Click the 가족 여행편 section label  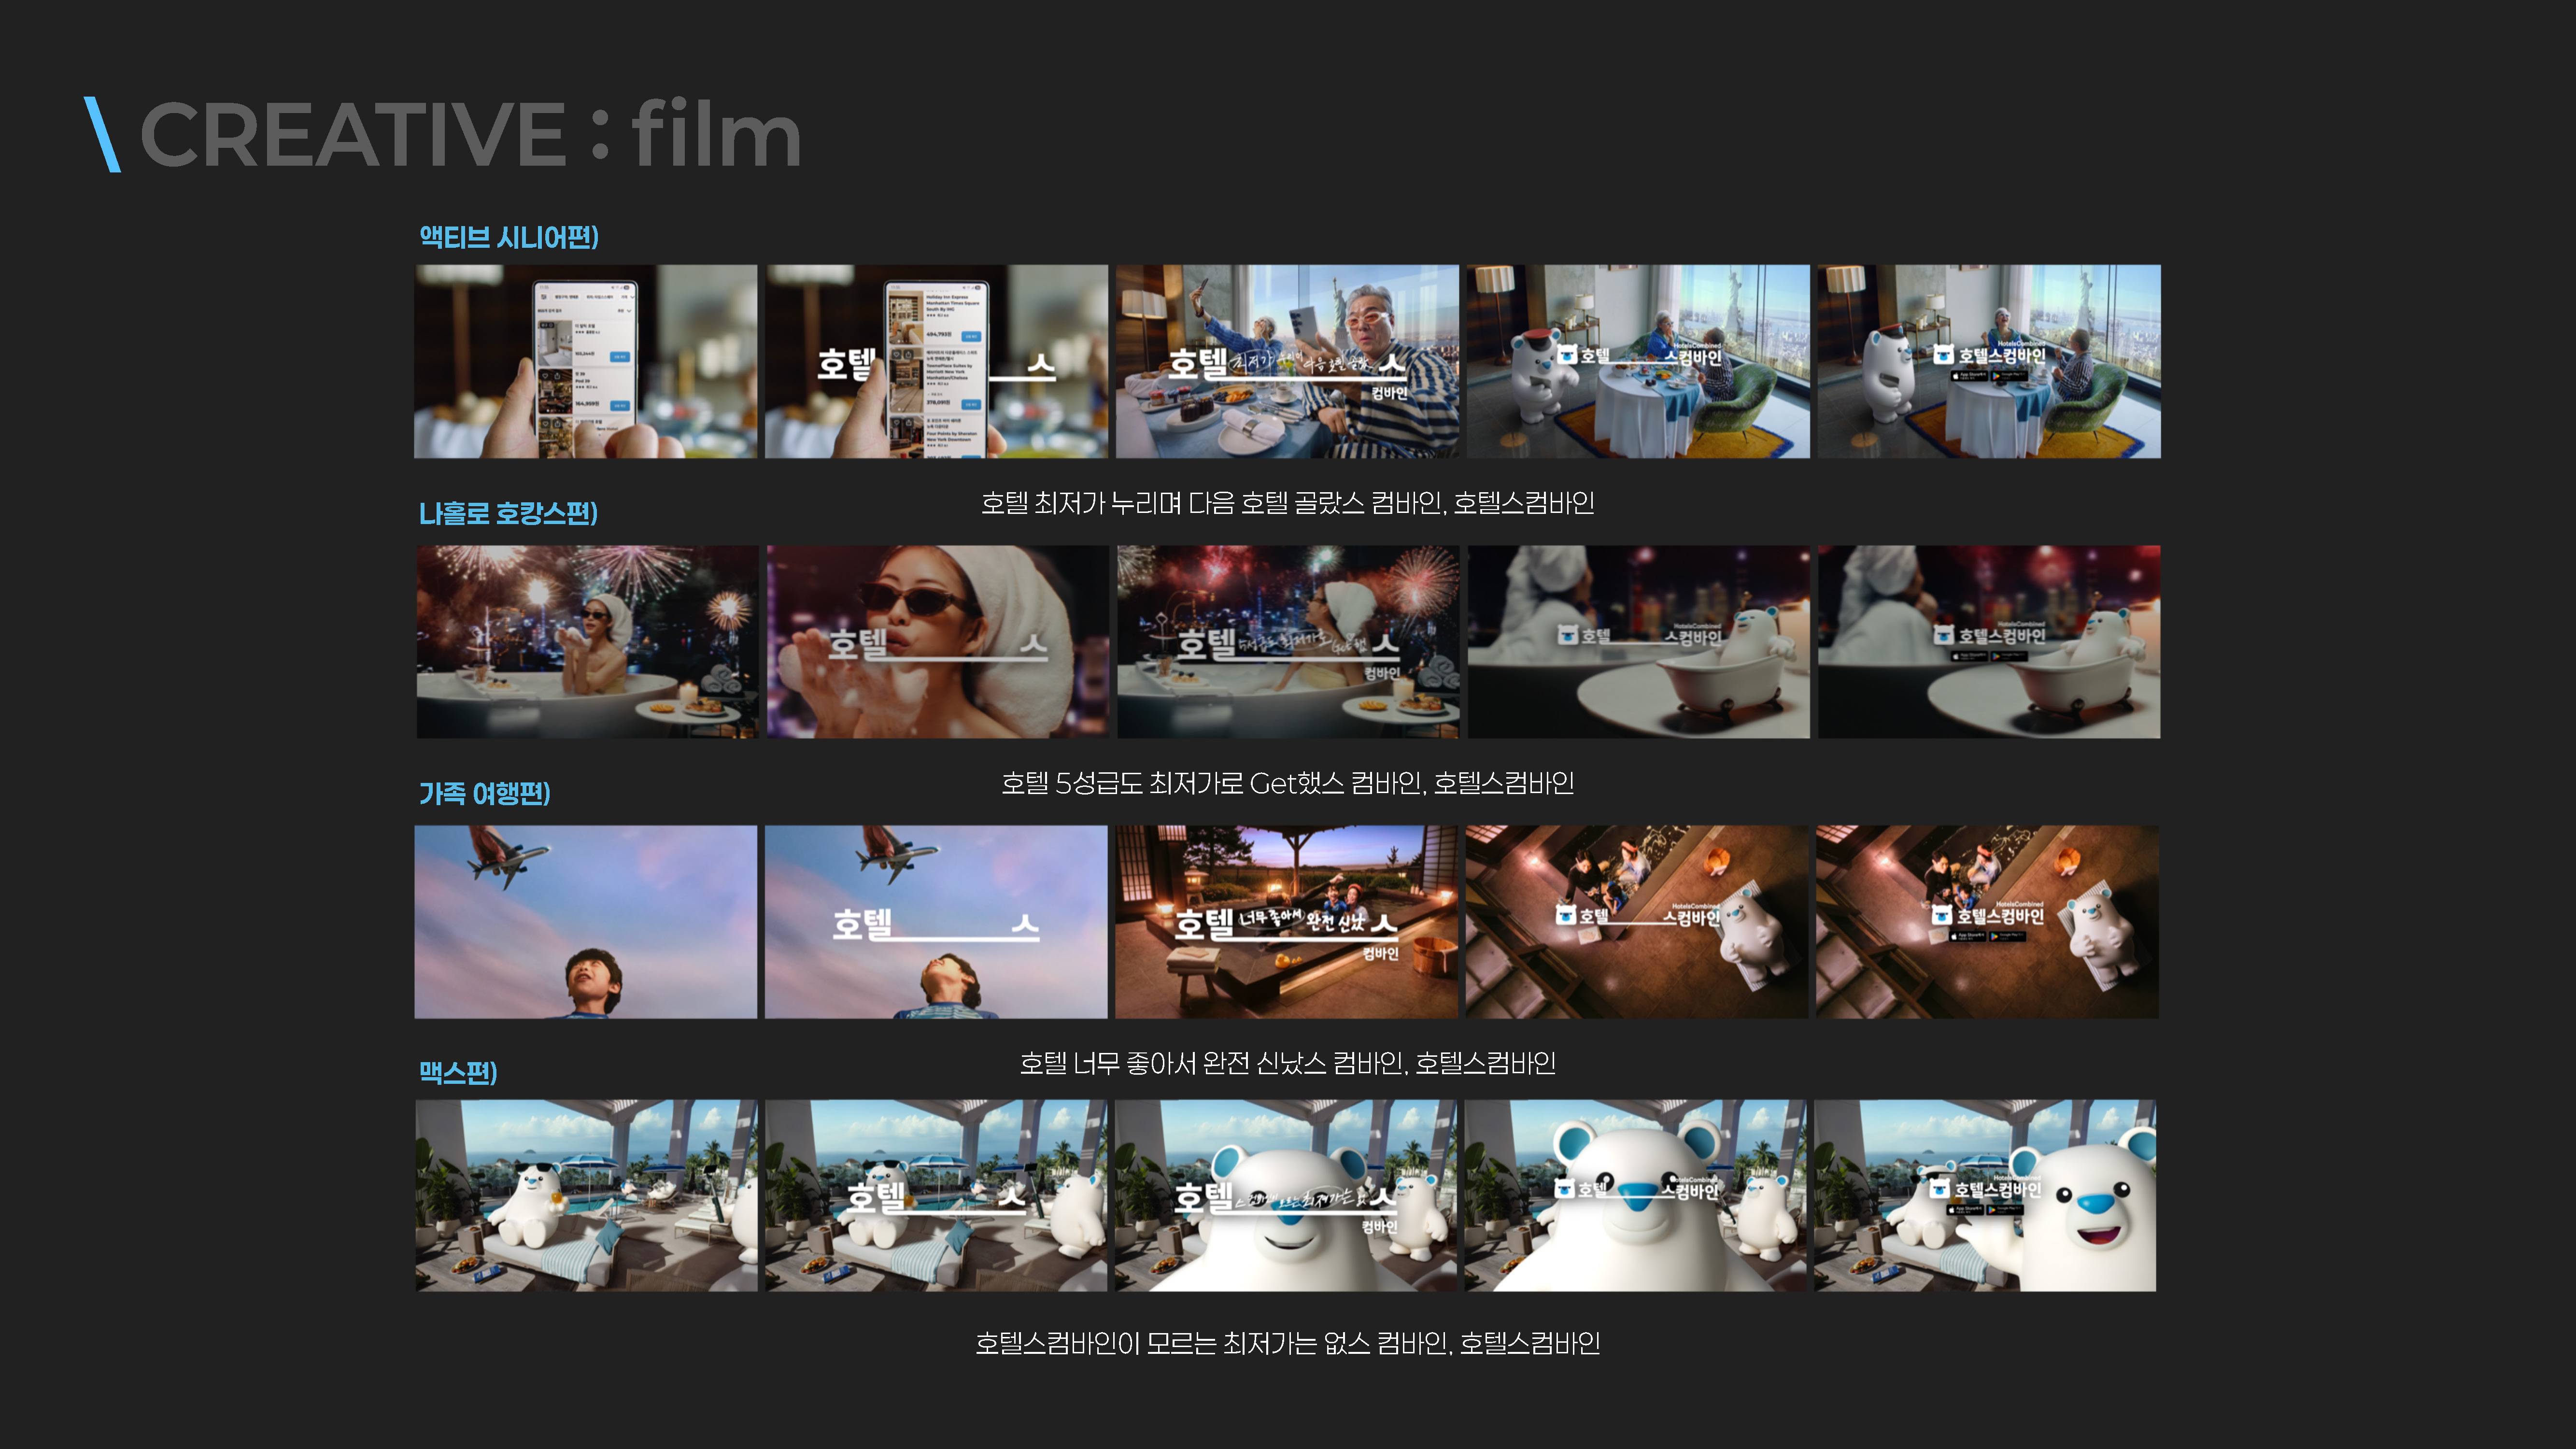(x=484, y=793)
